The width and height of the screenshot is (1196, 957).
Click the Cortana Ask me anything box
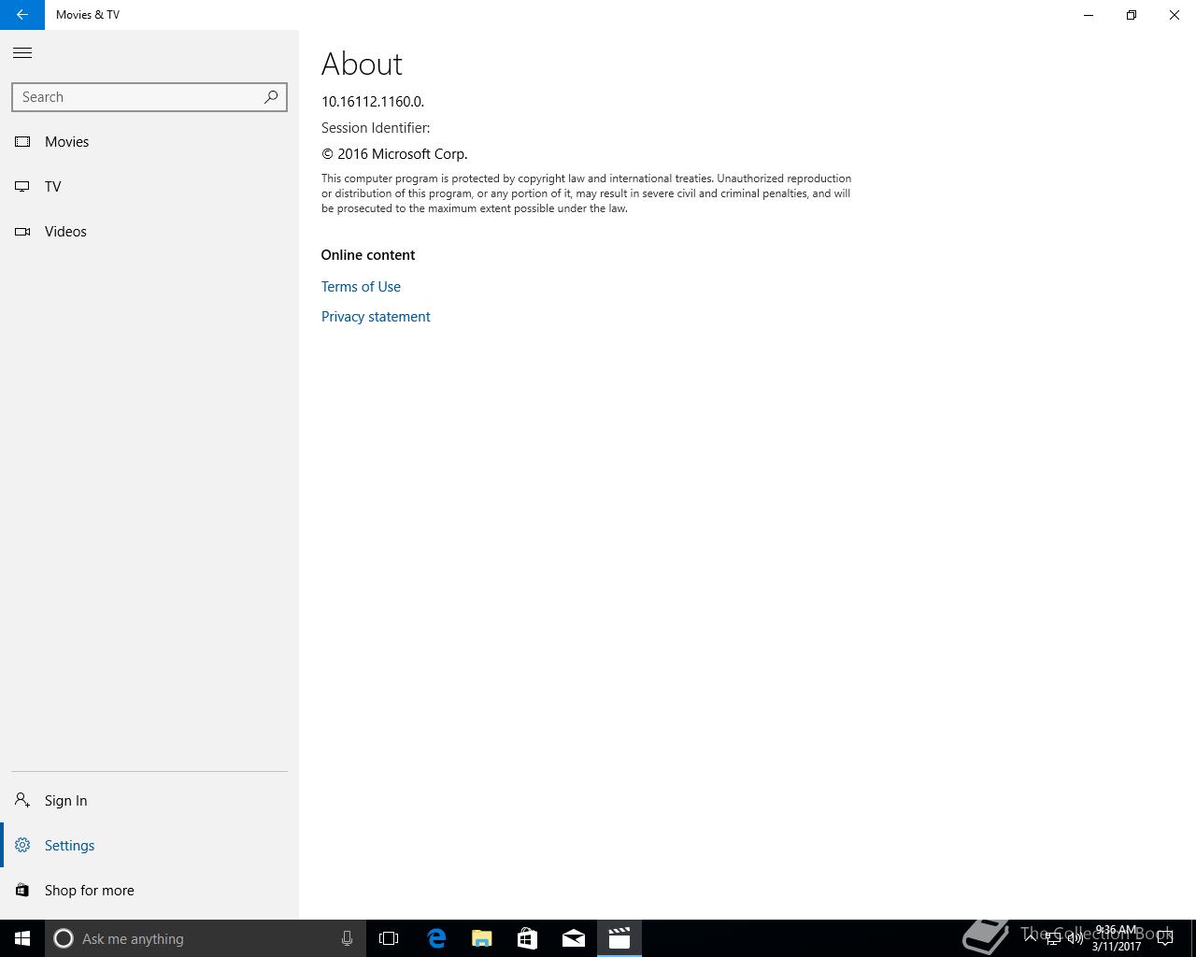coord(205,938)
